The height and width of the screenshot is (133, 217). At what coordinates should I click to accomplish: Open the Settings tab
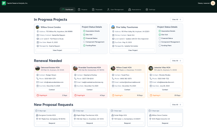coord(150,10)
